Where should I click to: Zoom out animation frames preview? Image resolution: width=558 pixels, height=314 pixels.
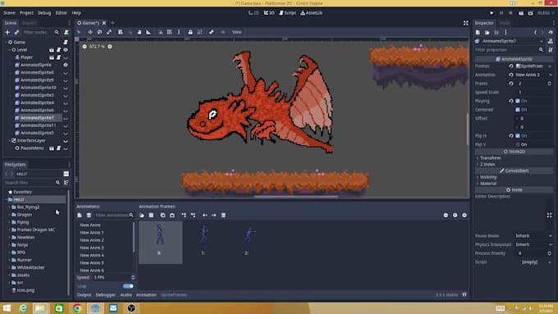(x=446, y=215)
